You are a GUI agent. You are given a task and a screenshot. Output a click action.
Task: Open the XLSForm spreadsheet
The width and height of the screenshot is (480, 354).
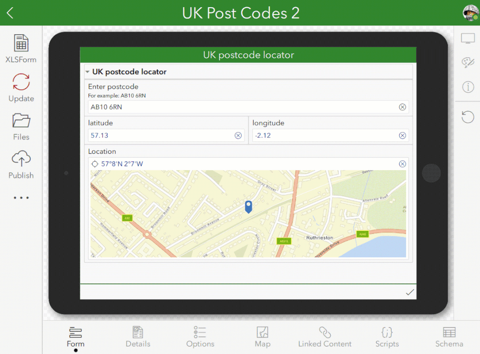21,49
